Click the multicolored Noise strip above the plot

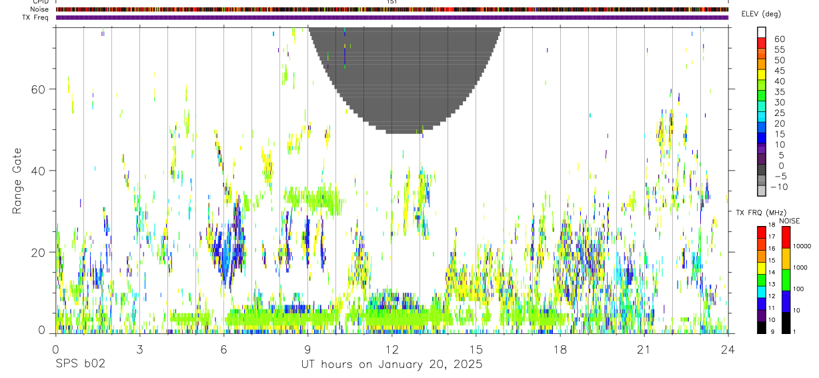(x=391, y=9)
